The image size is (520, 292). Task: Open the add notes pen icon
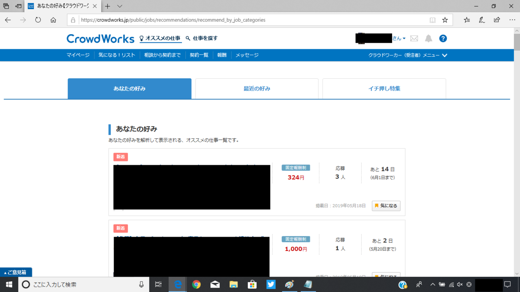click(x=482, y=20)
